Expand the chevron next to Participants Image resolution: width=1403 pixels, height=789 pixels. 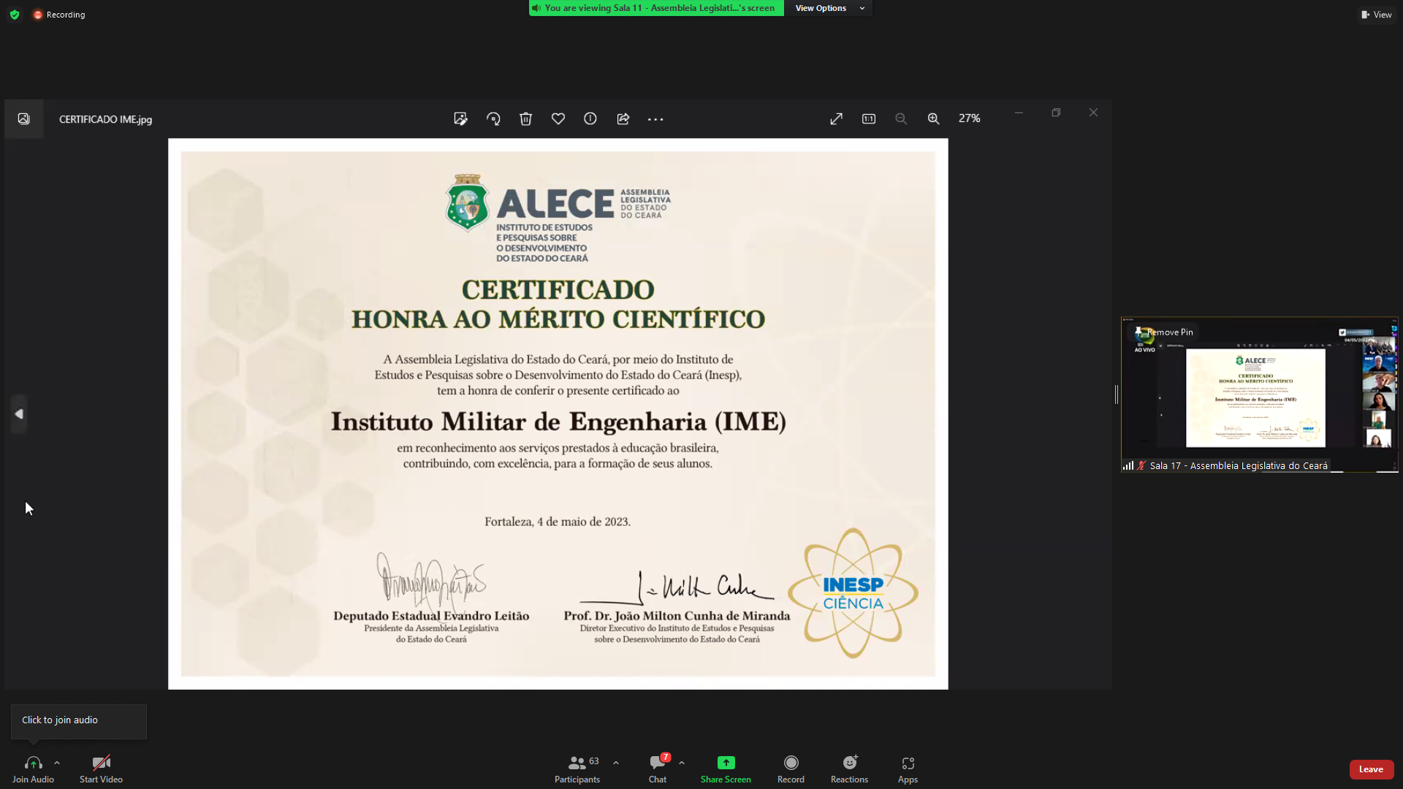click(616, 763)
